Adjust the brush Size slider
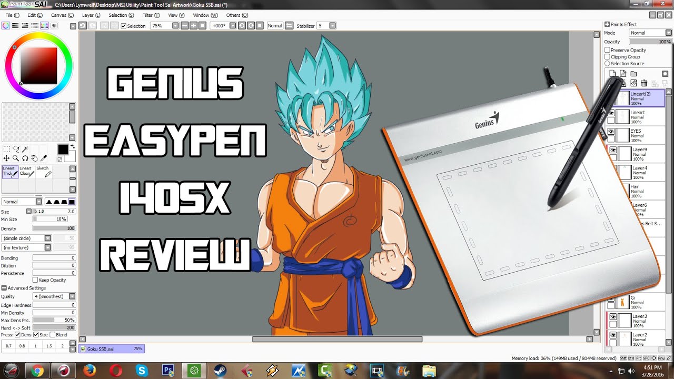Image resolution: width=674 pixels, height=379 pixels. 55,211
